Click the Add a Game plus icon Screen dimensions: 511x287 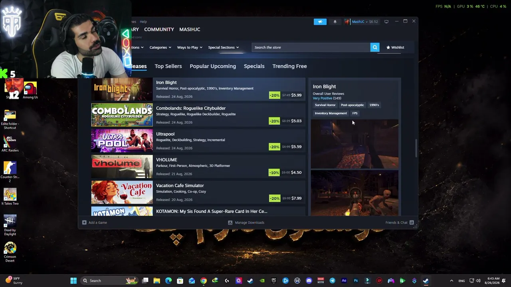coord(84,222)
